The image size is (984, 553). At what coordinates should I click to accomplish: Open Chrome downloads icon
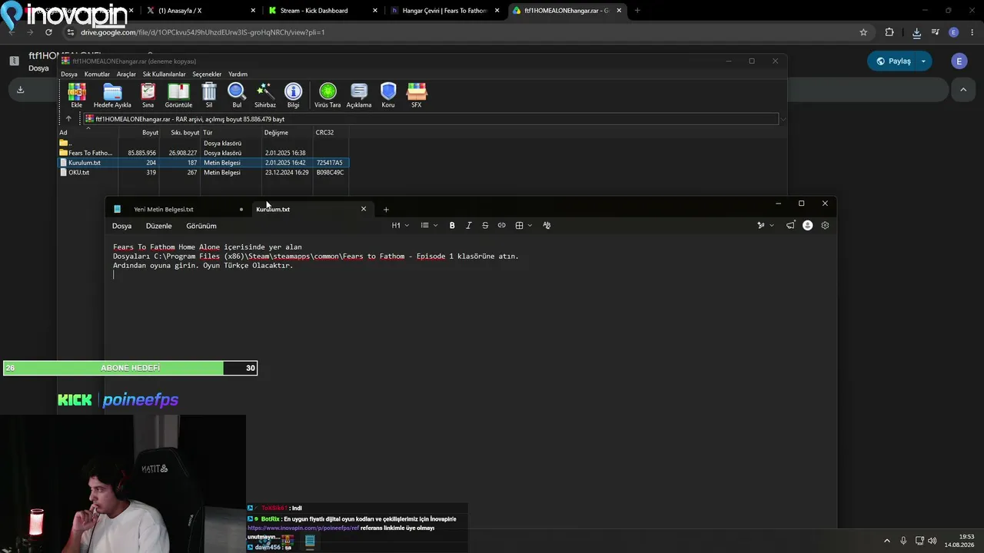pos(916,32)
